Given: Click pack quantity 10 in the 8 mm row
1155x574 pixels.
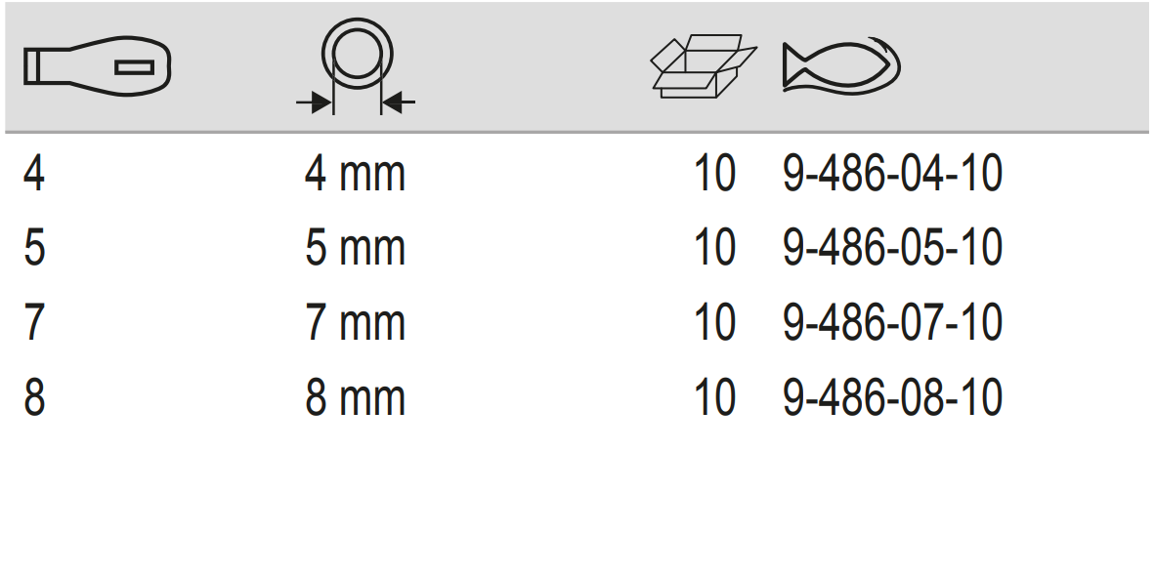Looking at the screenshot, I should tap(714, 398).
